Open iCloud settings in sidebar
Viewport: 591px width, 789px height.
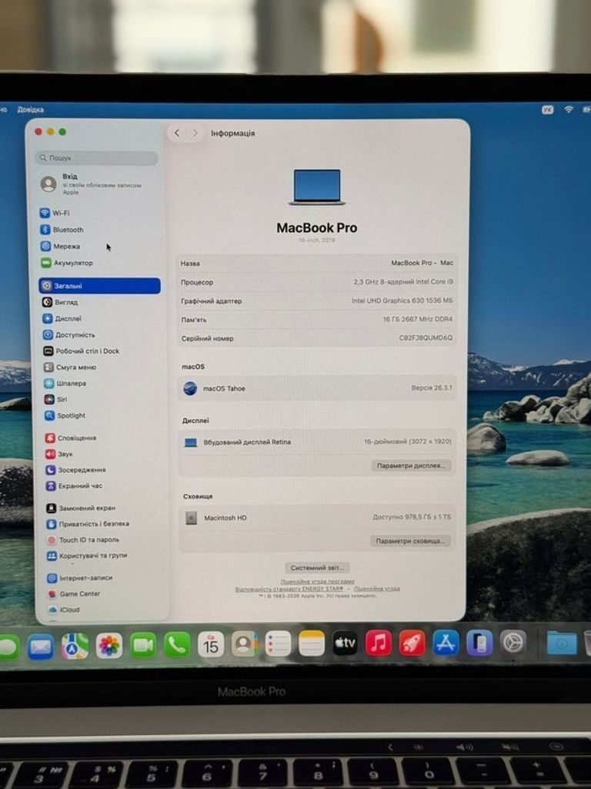click(64, 609)
